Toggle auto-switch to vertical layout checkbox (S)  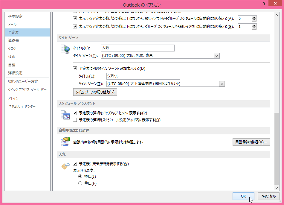click(x=75, y=26)
